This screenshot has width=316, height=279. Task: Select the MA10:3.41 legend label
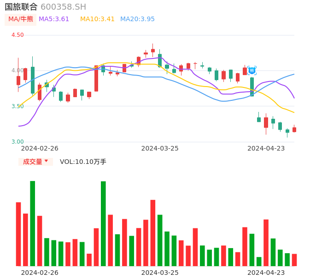(x=97, y=19)
